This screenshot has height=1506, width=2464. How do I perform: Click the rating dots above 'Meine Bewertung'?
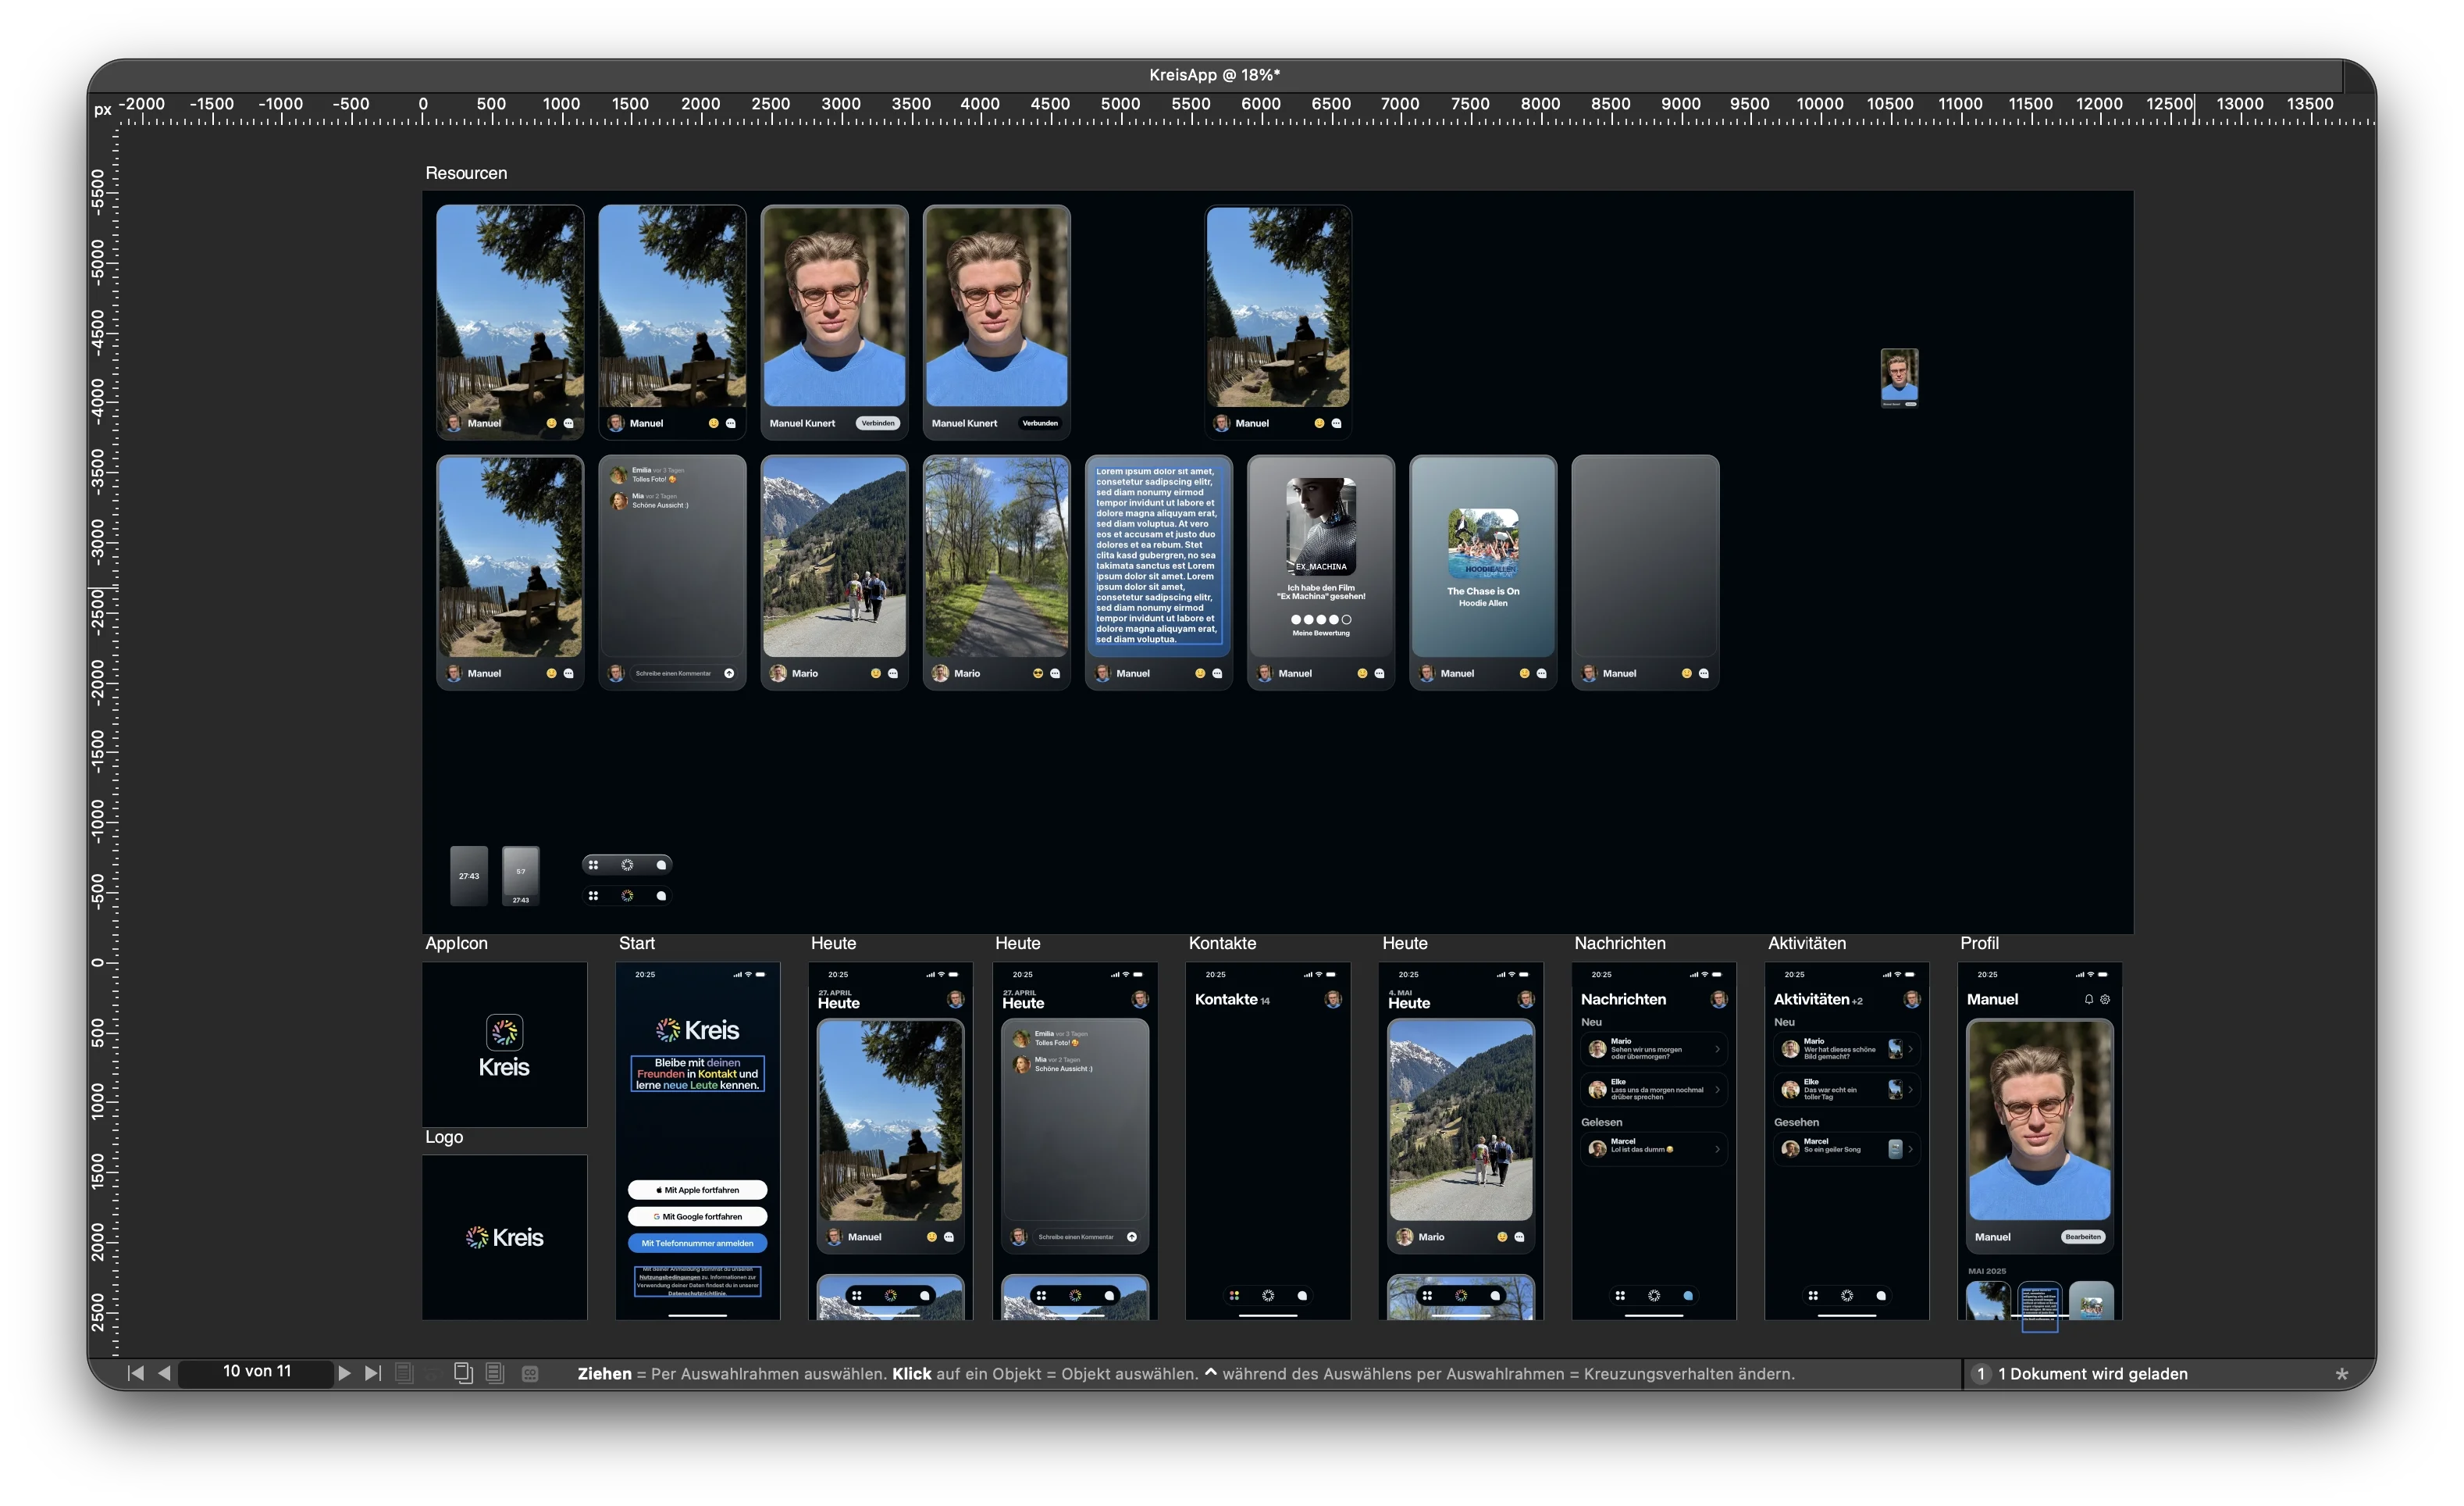(1321, 619)
